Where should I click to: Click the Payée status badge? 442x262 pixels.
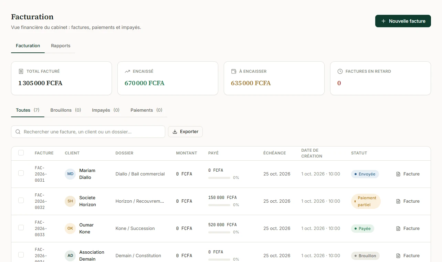point(362,229)
